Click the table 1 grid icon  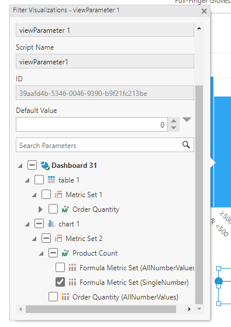coord(51,180)
